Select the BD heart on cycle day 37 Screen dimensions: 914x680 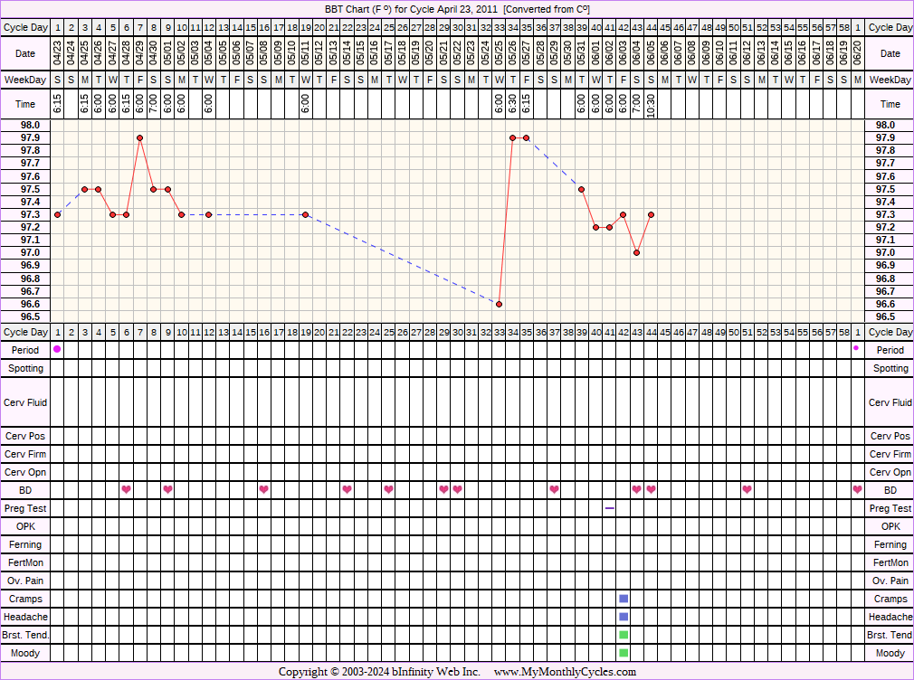pyautogui.click(x=554, y=489)
